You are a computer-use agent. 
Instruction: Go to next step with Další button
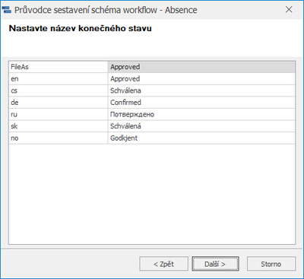[x=215, y=264]
